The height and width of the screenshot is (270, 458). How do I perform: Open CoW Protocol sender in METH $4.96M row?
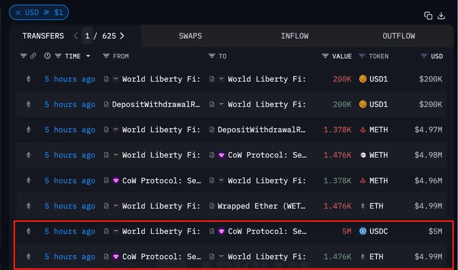[161, 180]
